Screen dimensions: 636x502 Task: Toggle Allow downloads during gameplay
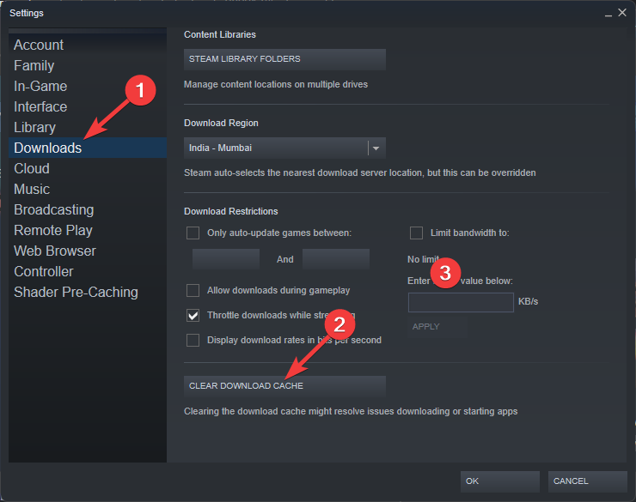193,291
